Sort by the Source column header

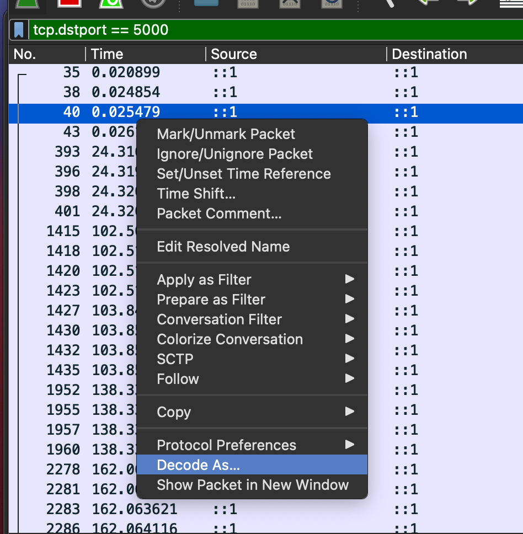tap(234, 54)
